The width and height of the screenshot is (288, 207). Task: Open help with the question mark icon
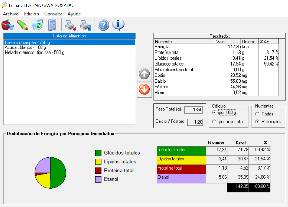103,25
